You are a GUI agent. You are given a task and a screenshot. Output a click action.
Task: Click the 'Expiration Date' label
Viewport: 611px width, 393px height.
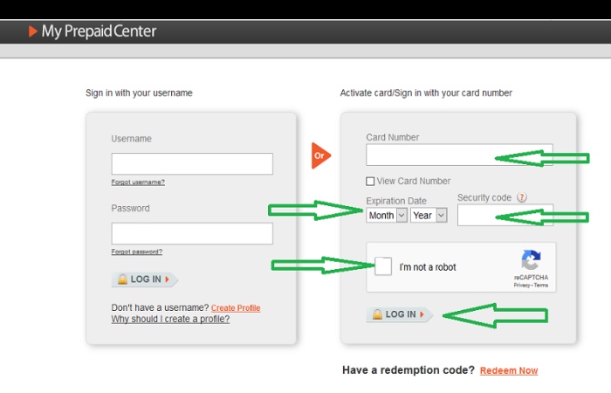(396, 201)
